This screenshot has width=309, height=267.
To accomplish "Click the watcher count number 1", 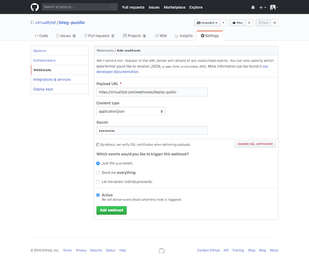I will point(223,23).
